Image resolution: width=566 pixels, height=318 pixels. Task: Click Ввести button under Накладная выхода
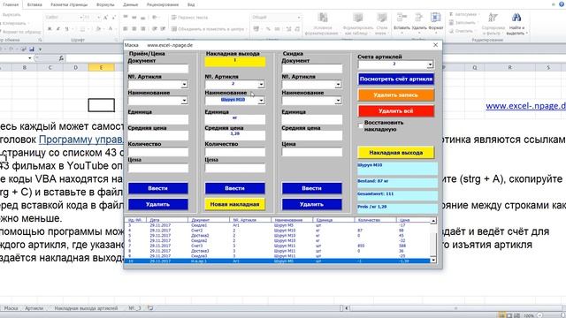[x=234, y=188]
